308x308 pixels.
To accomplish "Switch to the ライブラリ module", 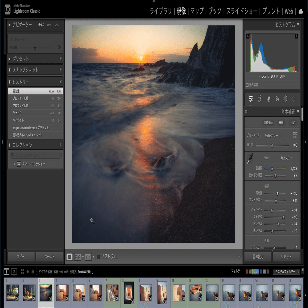I will point(161,11).
